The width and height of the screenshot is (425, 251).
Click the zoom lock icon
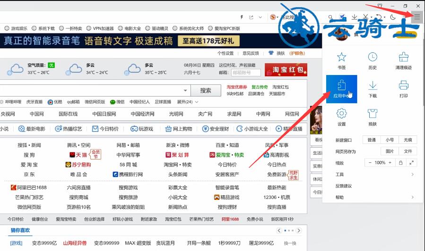(400, 163)
